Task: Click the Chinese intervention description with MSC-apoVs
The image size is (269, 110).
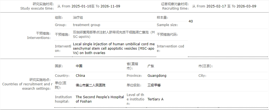Action: click(114, 34)
